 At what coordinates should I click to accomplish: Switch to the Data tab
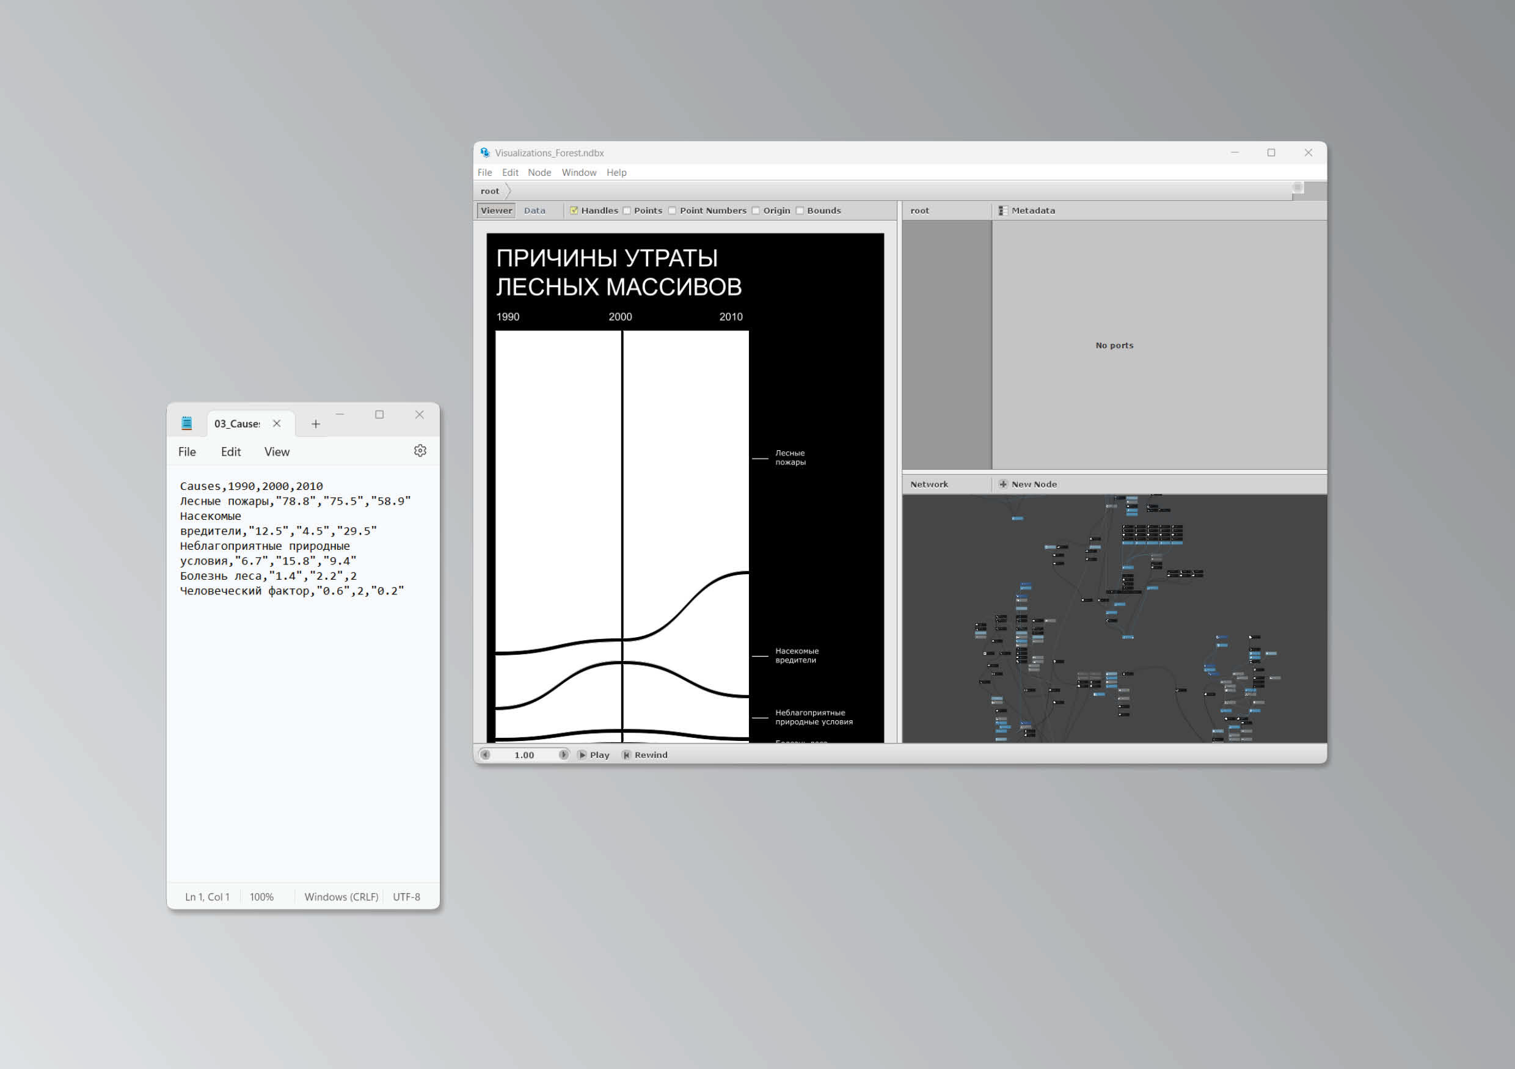[x=535, y=211]
